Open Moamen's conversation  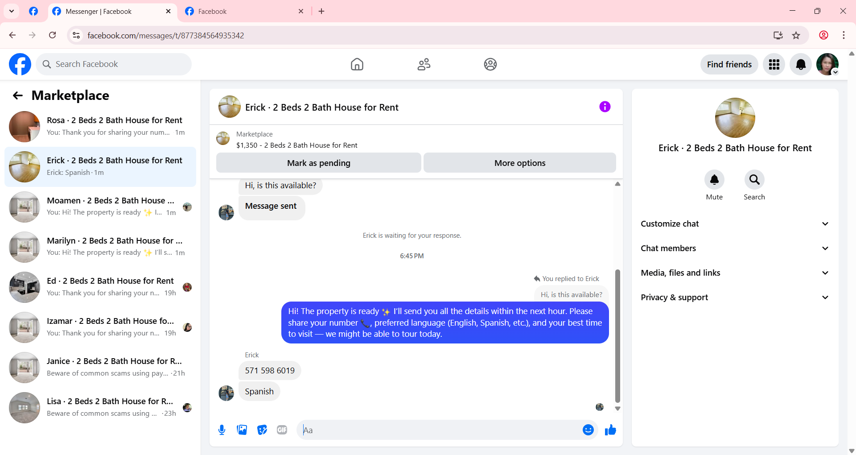(100, 207)
